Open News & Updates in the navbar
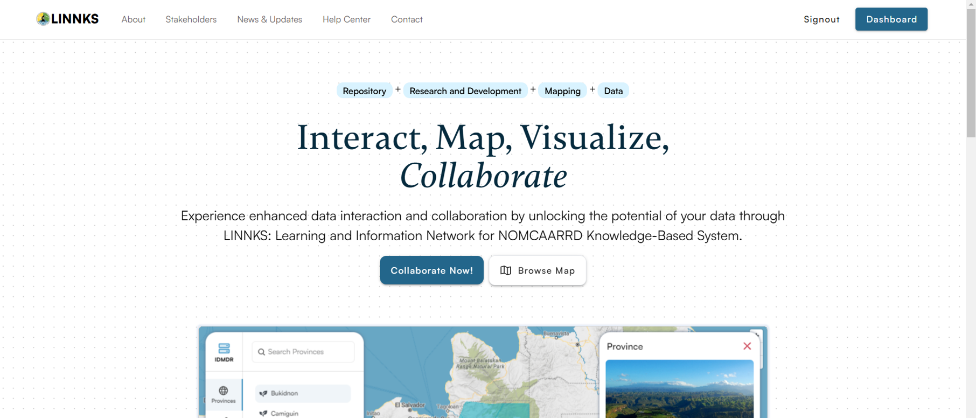 (269, 19)
